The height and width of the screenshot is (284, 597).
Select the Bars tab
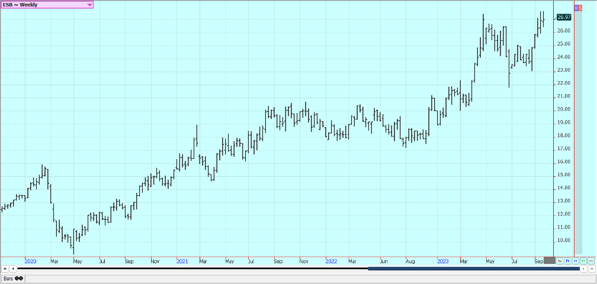12,278
